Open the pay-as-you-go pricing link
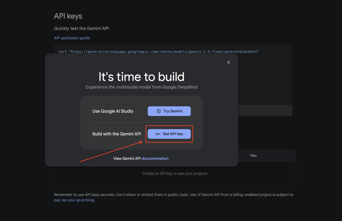The image size is (342, 221). [x=74, y=200]
